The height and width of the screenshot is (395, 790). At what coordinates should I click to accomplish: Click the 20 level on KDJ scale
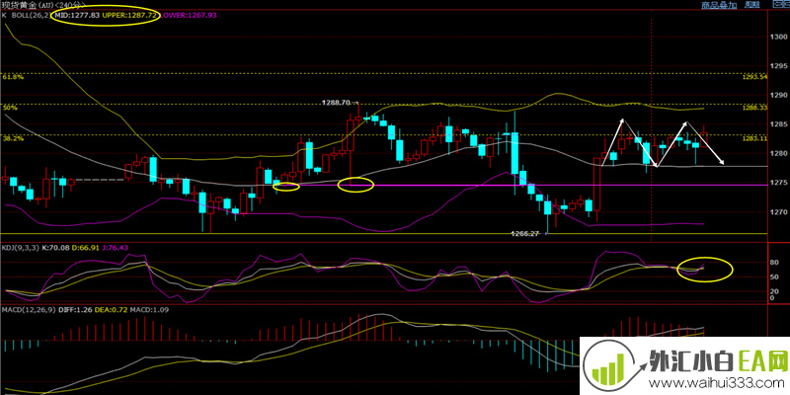pos(774,291)
